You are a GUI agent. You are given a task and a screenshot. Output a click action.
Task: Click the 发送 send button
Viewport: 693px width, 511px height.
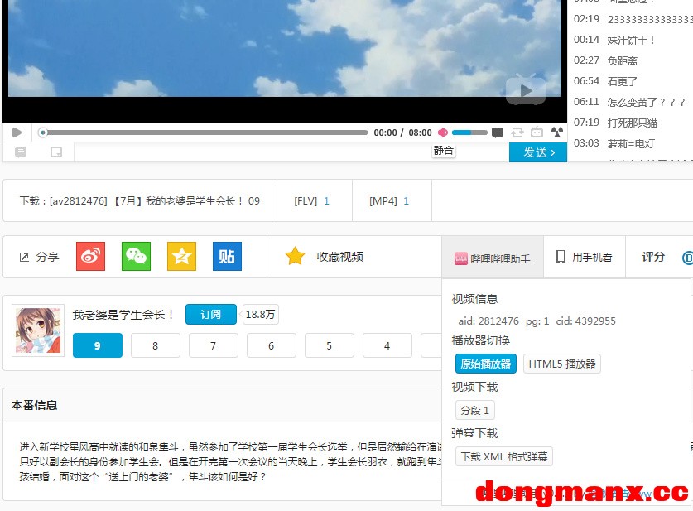click(x=537, y=152)
